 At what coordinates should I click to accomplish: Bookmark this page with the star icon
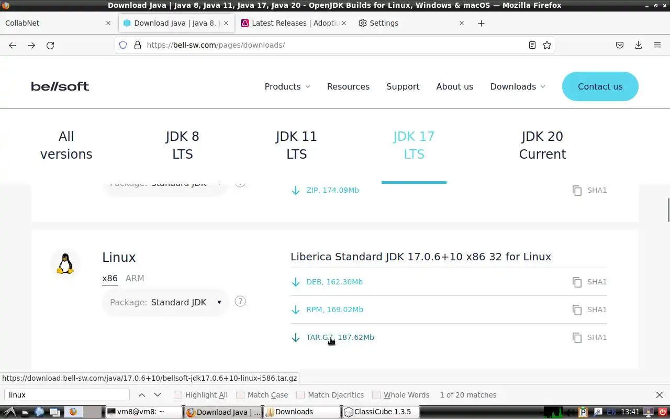[547, 45]
